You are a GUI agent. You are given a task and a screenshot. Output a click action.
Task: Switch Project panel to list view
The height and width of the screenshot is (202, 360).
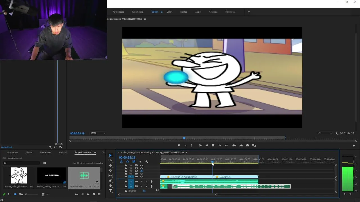point(10,194)
